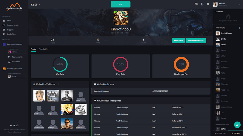Select the League of Legends game icon
This screenshot has height=136, width=243.
[4, 44]
